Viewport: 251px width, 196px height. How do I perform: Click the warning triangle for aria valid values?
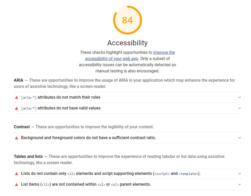pyautogui.click(x=17, y=108)
